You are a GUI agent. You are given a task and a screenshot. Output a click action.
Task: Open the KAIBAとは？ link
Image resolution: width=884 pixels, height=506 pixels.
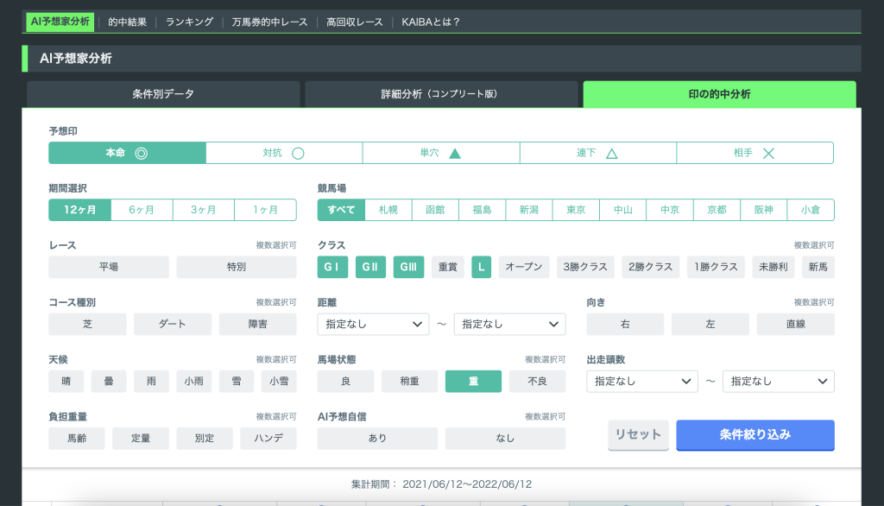click(x=431, y=22)
